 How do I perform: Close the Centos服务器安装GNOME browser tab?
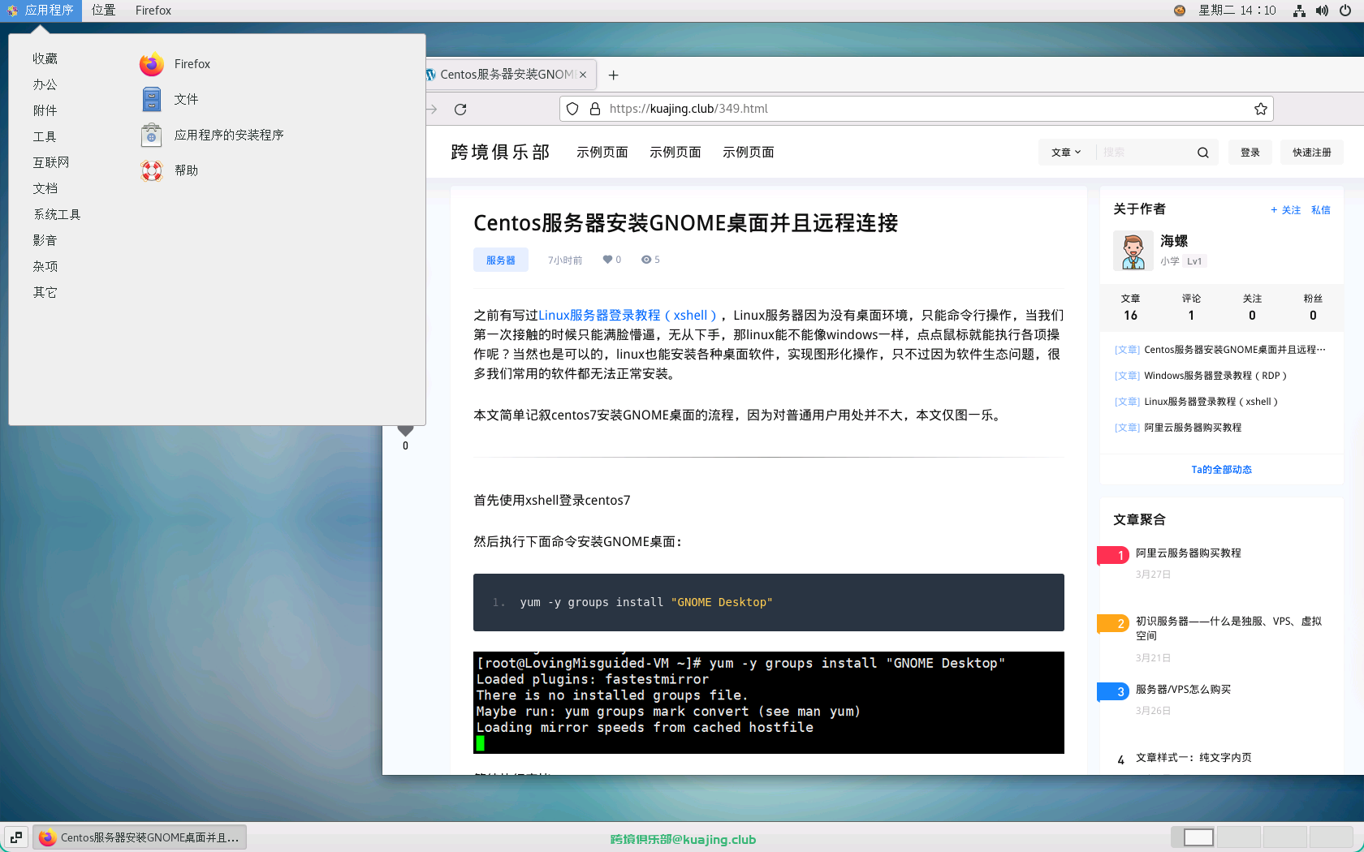(x=583, y=75)
